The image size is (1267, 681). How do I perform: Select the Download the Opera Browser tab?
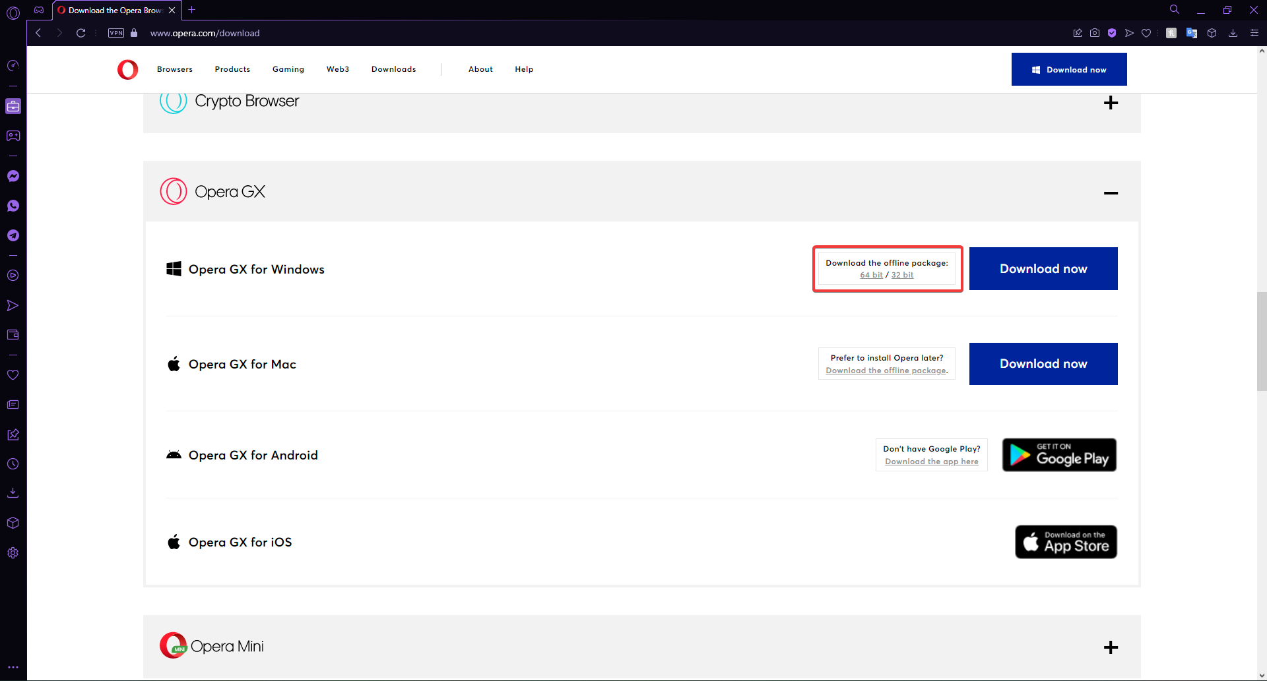tap(116, 11)
